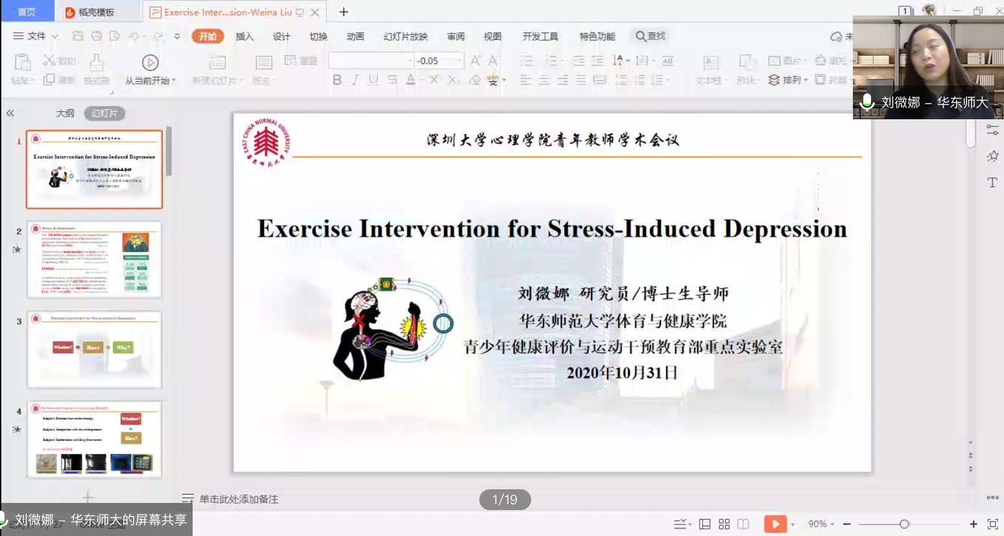This screenshot has height=536, width=1004.
Task: Start slideshow with the orange play button
Action: pos(774,524)
